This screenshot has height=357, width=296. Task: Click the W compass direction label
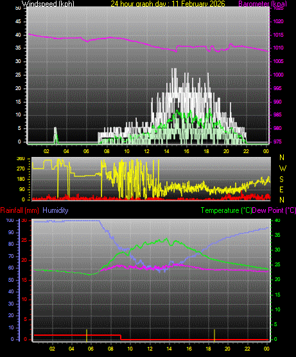[x=283, y=169]
